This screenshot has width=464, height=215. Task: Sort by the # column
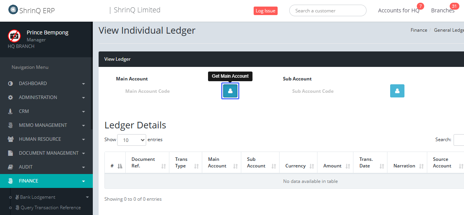point(115,166)
